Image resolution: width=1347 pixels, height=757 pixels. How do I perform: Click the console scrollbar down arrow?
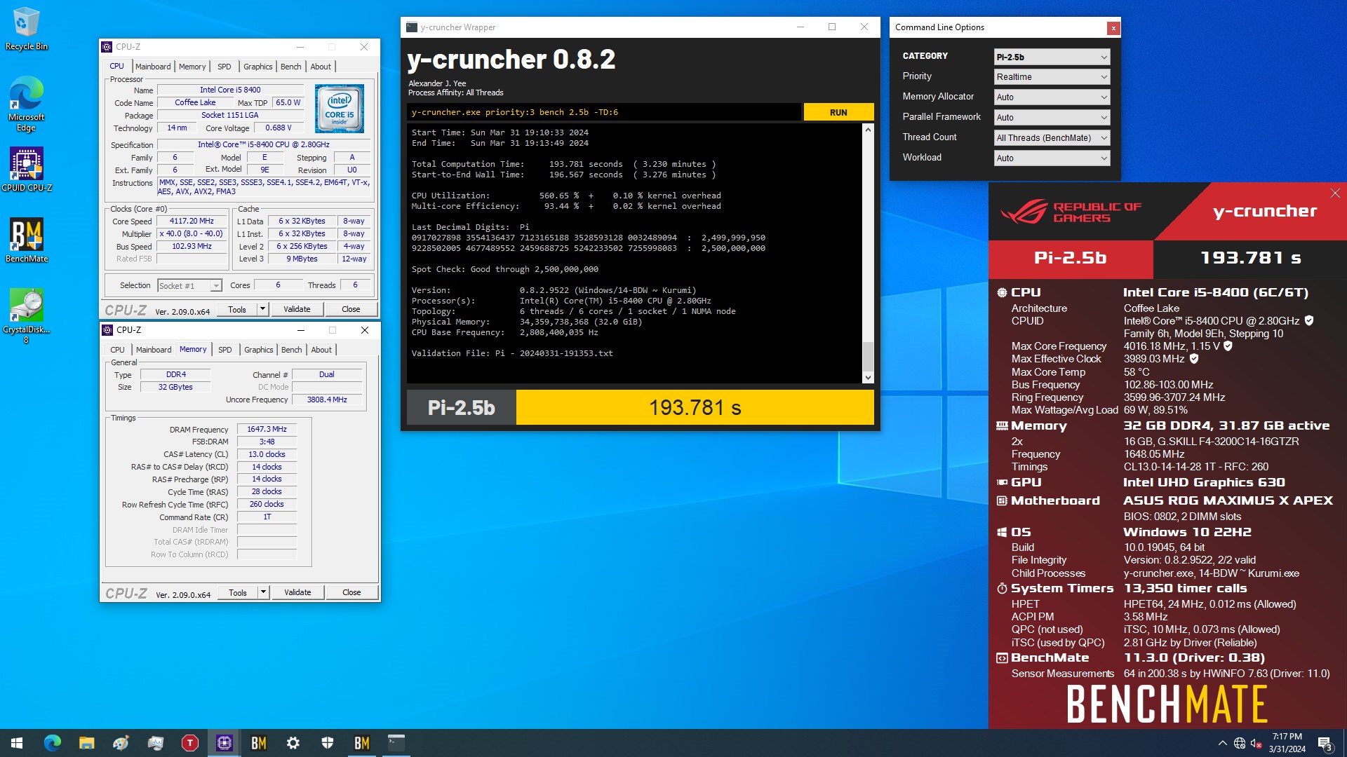click(868, 378)
